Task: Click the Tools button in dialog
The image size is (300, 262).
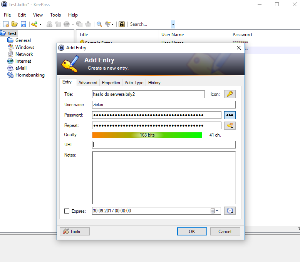Action: pos(75,232)
